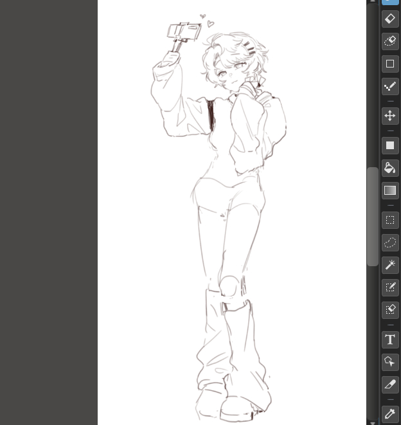401x425 pixels.
Task: Activate the rectangular Select tool
Action: click(x=389, y=220)
